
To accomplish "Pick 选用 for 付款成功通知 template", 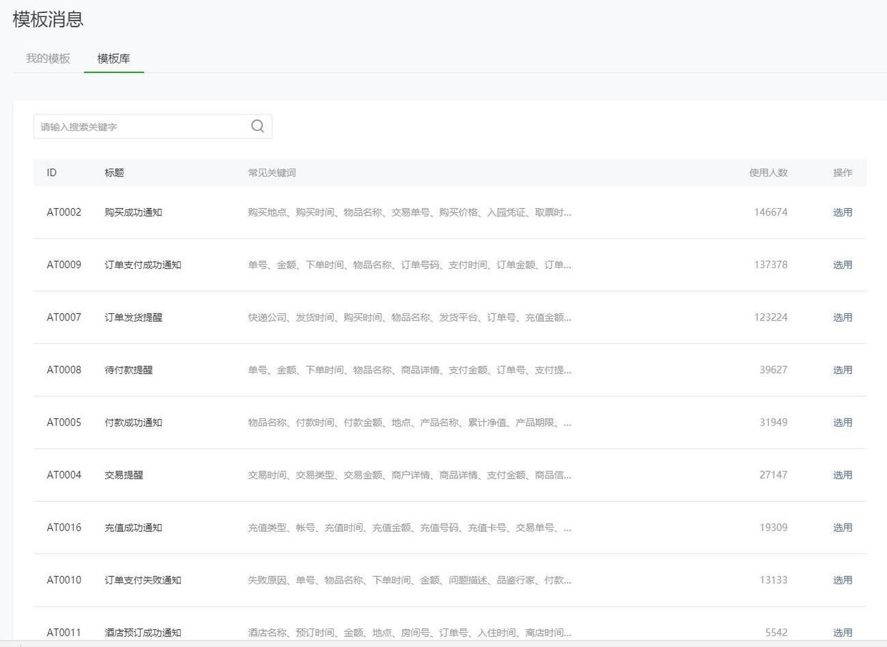I will click(x=842, y=423).
